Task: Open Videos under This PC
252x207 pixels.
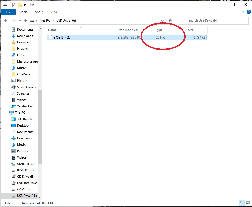Action: (x=22, y=157)
